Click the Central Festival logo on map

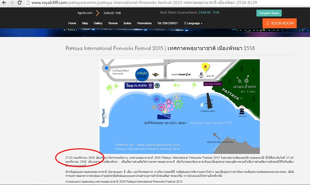(x=181, y=74)
